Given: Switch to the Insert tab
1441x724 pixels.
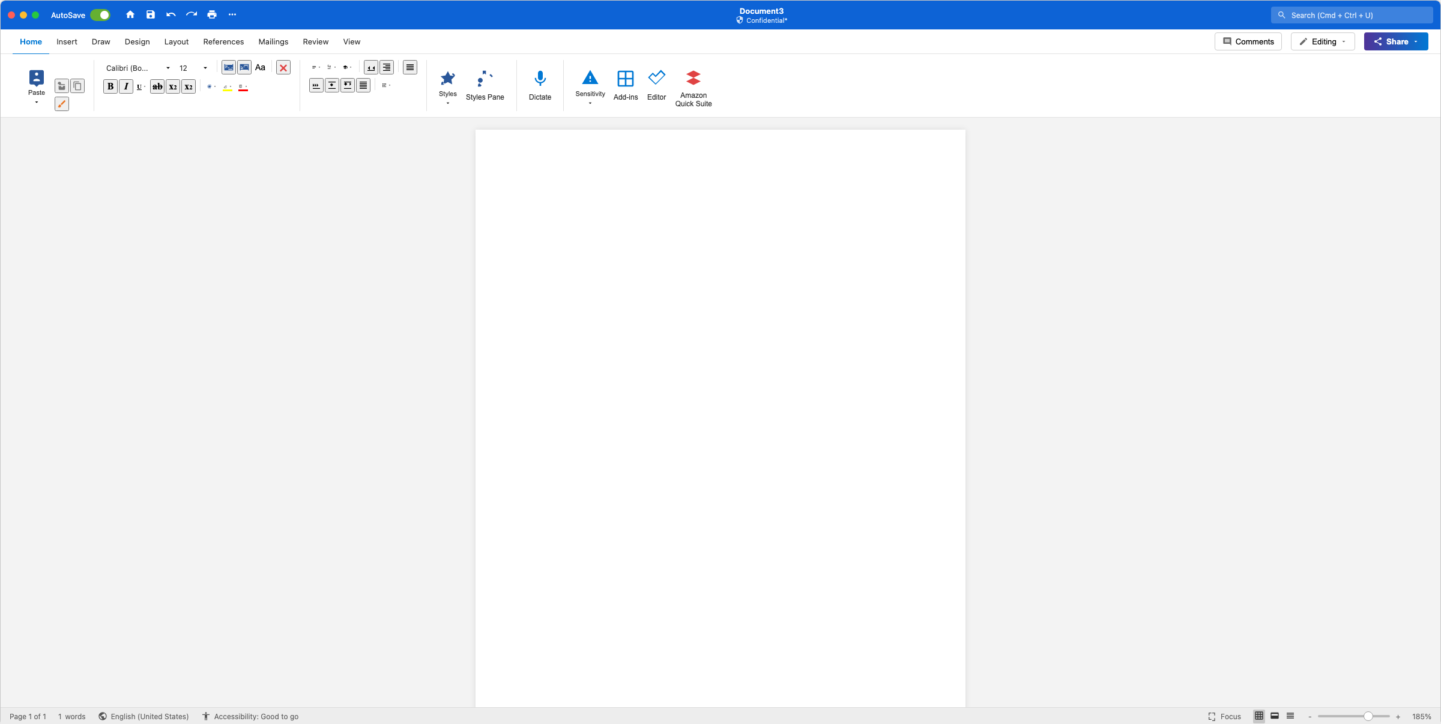Looking at the screenshot, I should pyautogui.click(x=67, y=41).
